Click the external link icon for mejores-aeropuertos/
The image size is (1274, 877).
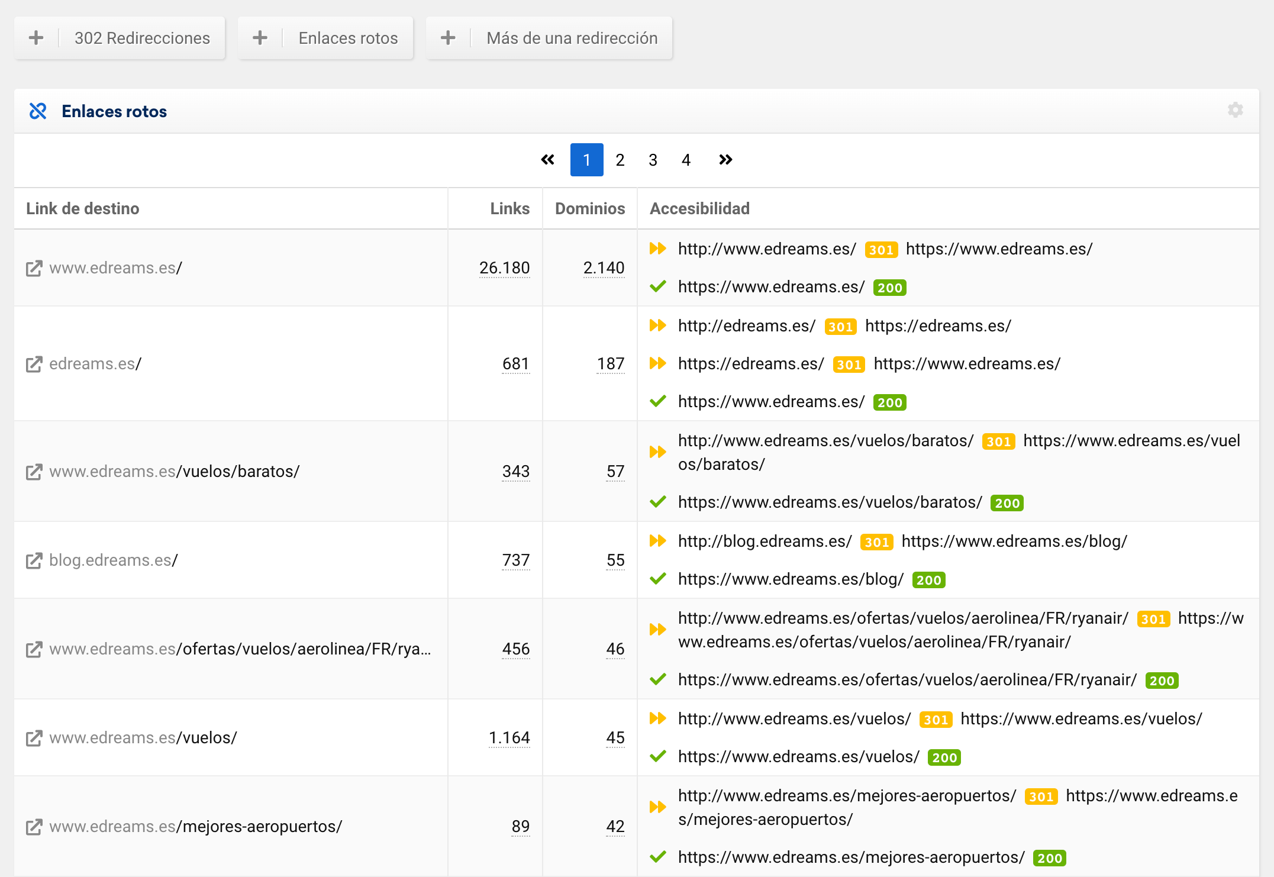pos(34,827)
